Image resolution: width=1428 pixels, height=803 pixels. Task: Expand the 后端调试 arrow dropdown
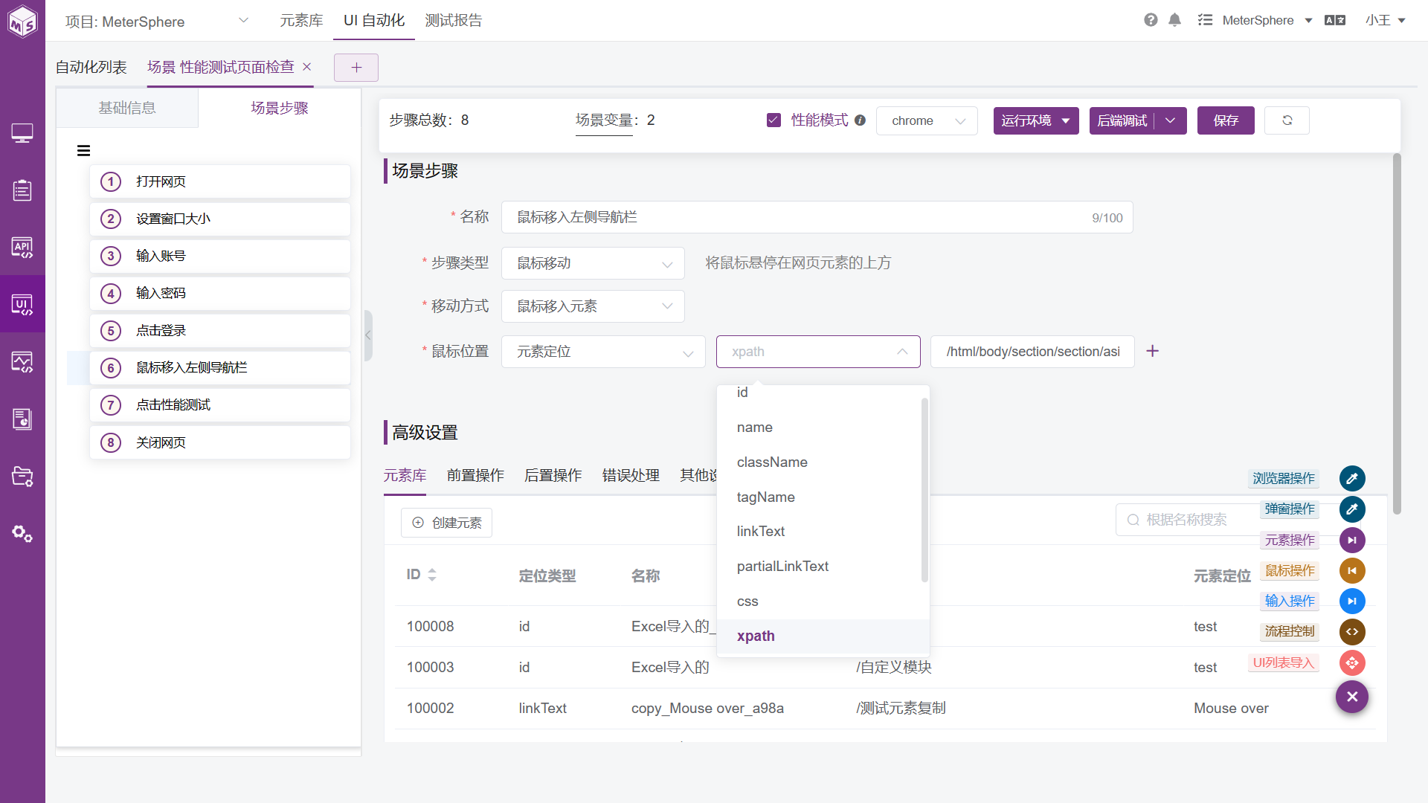click(x=1171, y=120)
